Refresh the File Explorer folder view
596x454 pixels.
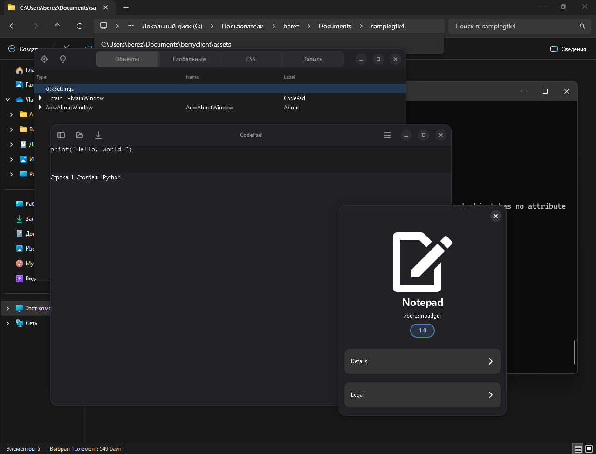pyautogui.click(x=80, y=26)
